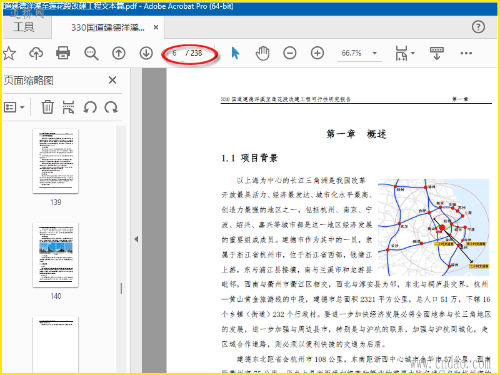Click the thumbnail panel scrollbar handle
Viewport: 500px width, 375px height.
[x=121, y=289]
